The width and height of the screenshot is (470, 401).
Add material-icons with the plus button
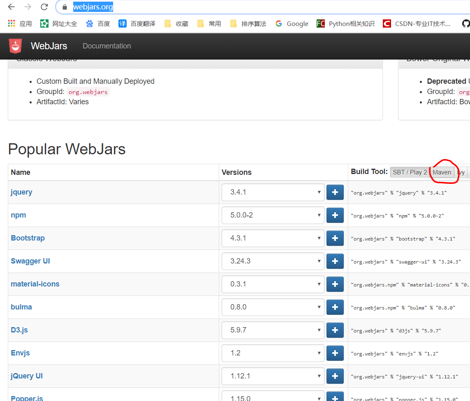335,284
